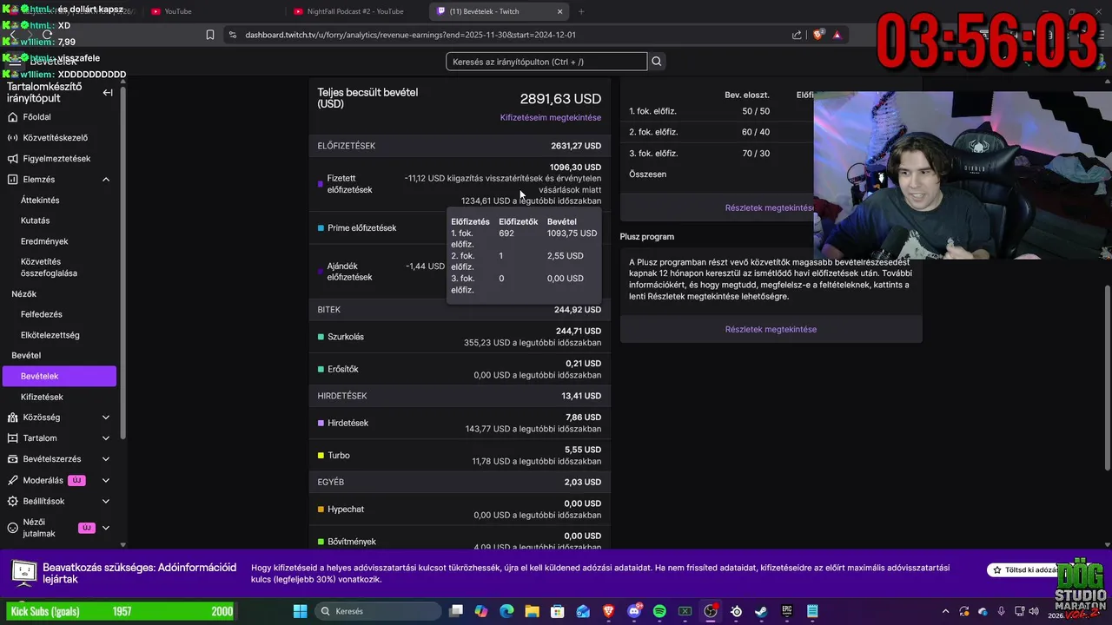Click the browser address bar URL

click(410, 35)
